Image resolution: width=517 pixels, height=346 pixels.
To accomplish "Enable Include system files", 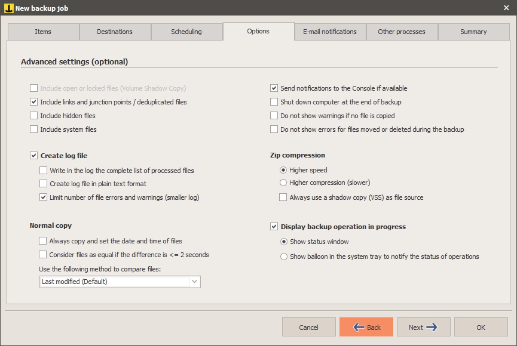I will coord(34,129).
